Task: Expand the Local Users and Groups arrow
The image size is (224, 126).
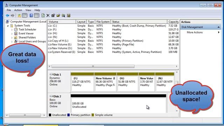Action: pos(12,42)
